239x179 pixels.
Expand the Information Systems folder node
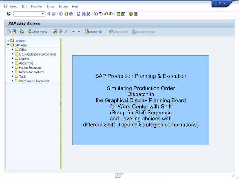12,72
